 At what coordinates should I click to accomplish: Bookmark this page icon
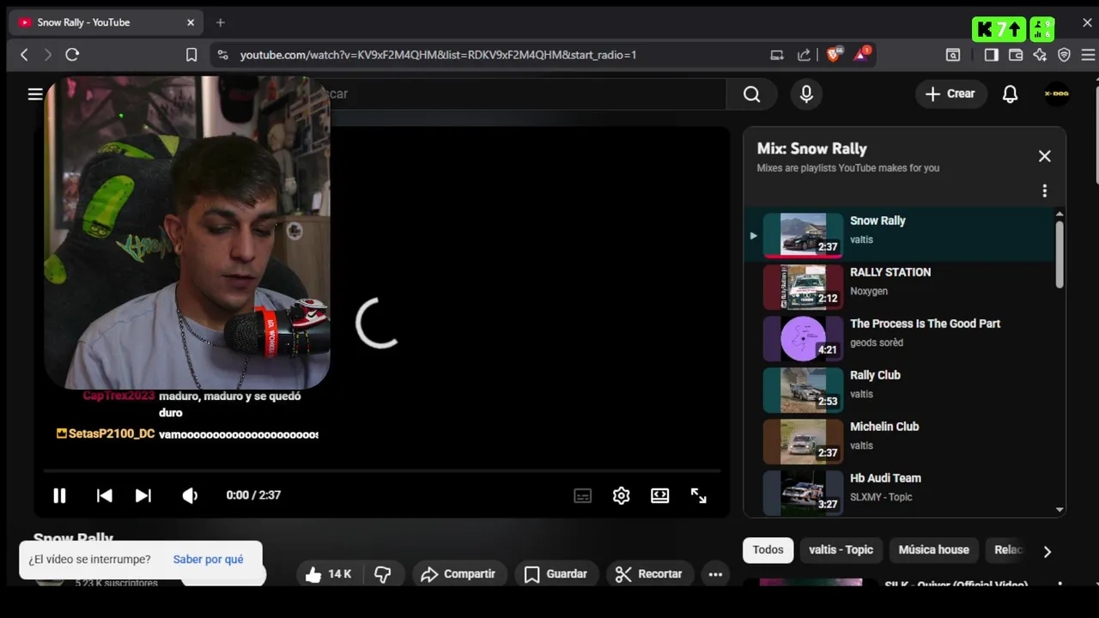(x=191, y=55)
